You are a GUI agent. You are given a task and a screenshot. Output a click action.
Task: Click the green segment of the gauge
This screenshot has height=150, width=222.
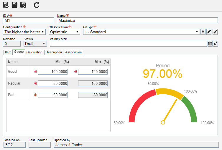coord(190,108)
